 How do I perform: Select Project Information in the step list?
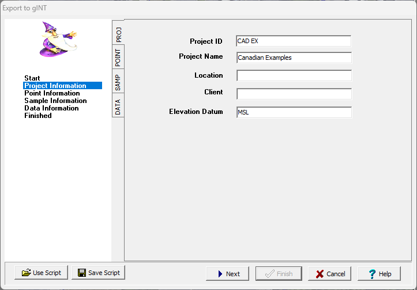(x=55, y=86)
